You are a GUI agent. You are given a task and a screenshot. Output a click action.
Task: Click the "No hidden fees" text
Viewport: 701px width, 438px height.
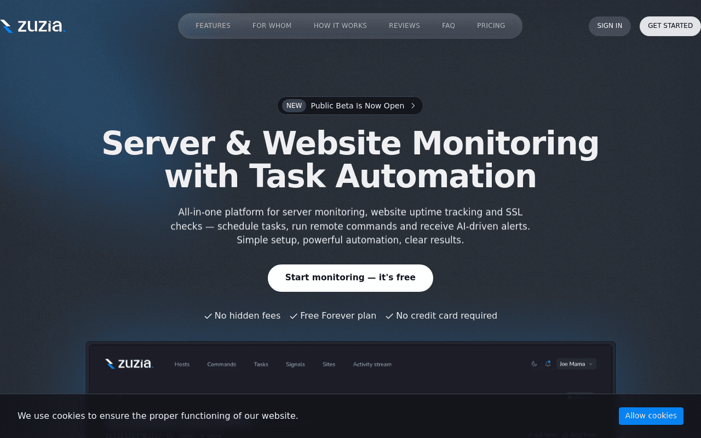(x=248, y=316)
